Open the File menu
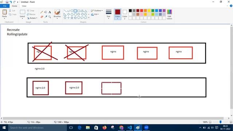 tap(5, 6)
